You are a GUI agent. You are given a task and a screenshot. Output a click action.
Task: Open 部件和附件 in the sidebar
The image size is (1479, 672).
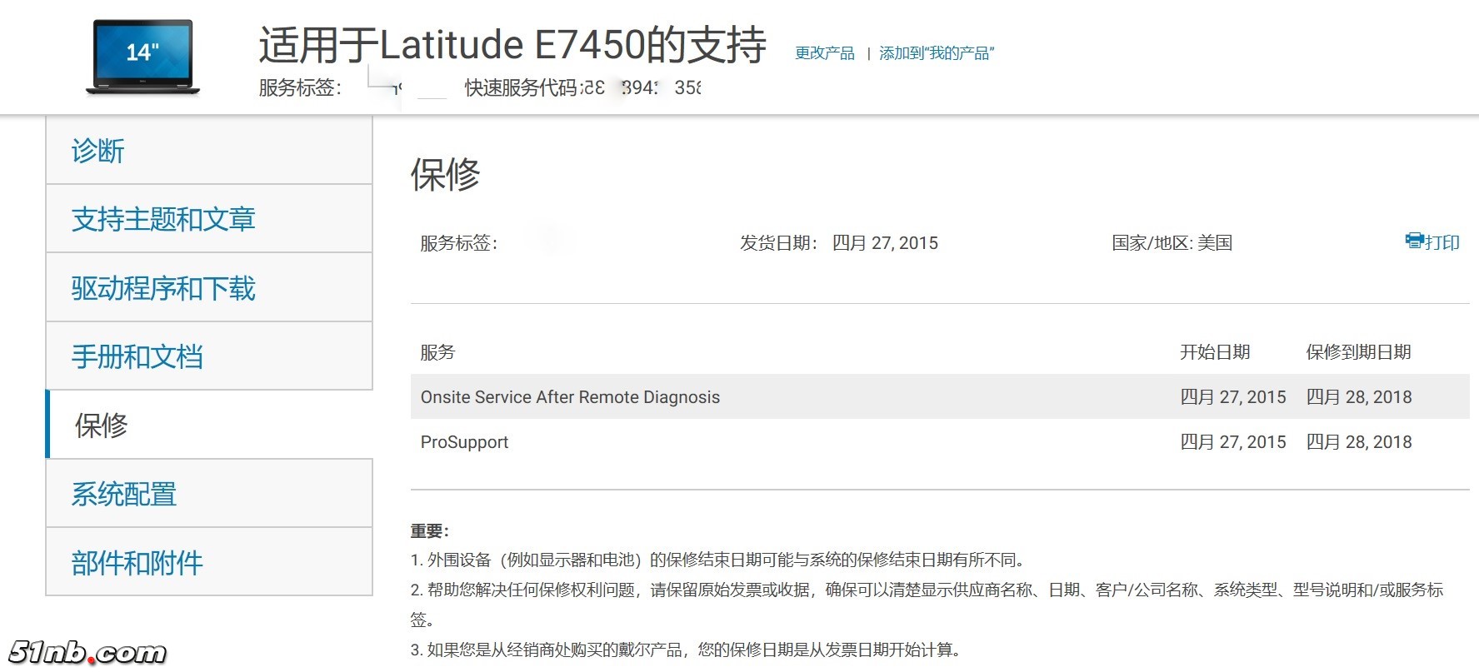[x=209, y=562]
